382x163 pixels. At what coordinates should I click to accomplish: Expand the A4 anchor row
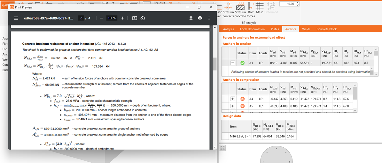[233, 99]
